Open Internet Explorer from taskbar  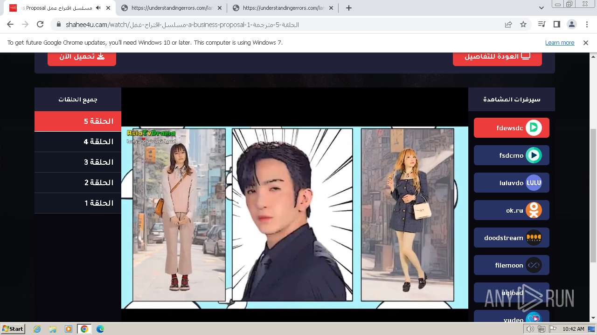pyautogui.click(x=37, y=329)
